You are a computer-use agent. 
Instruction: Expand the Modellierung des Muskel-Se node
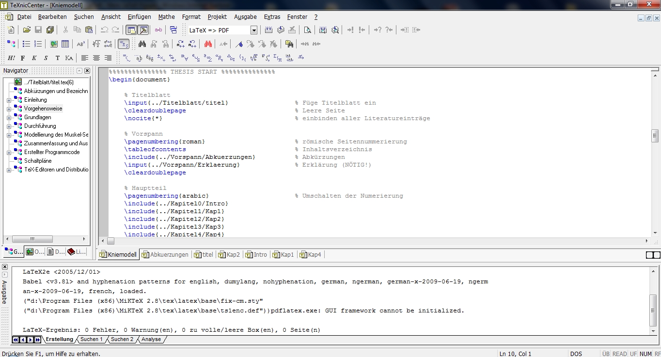(9, 135)
